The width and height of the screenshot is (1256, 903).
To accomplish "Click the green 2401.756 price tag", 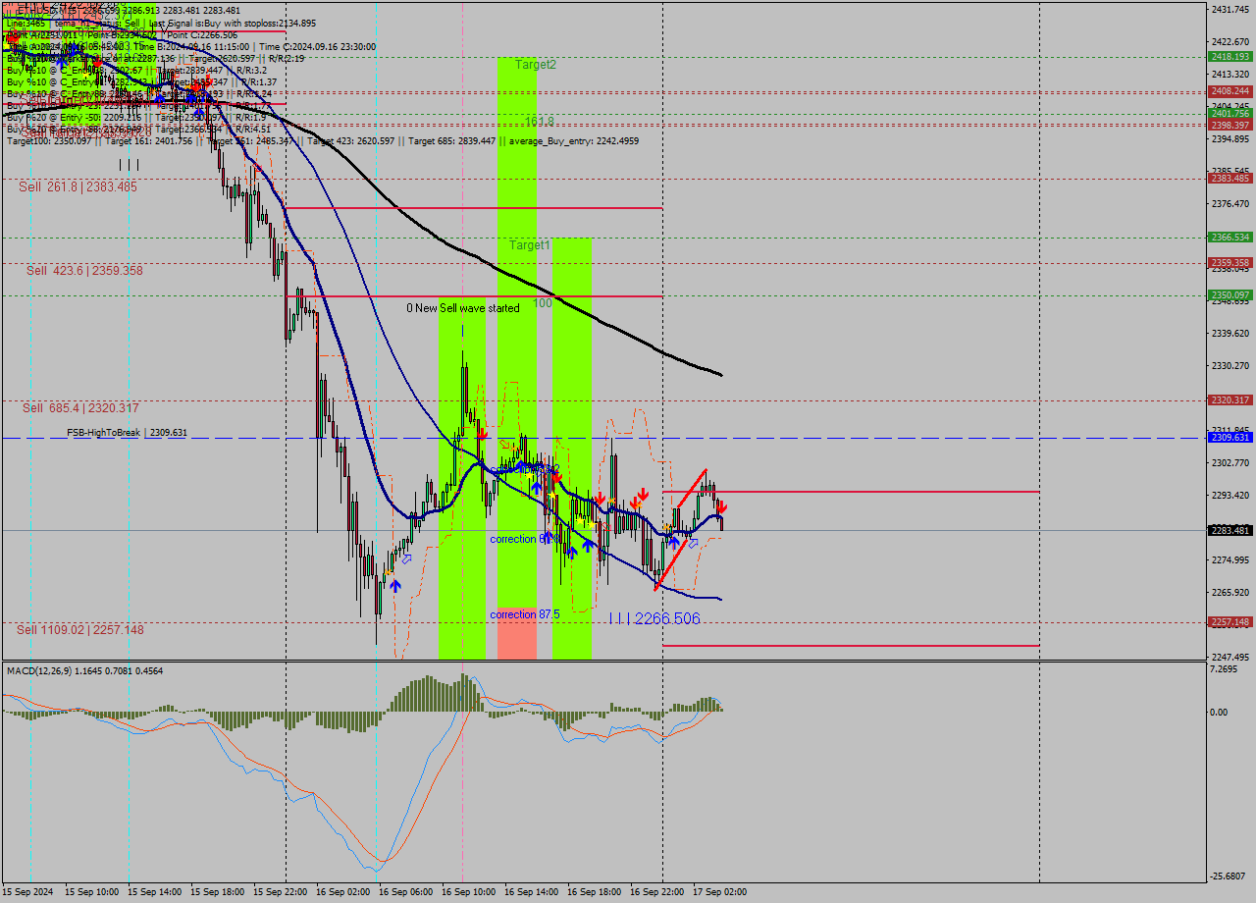I will coord(1230,114).
